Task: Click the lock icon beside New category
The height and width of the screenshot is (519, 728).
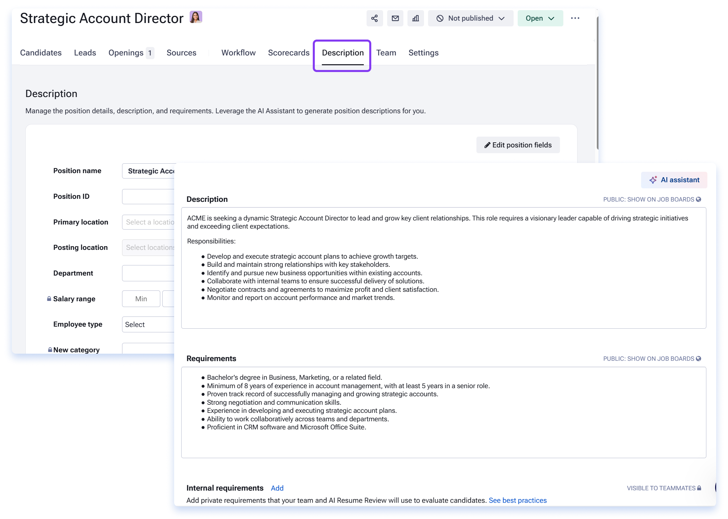Action: click(50, 350)
